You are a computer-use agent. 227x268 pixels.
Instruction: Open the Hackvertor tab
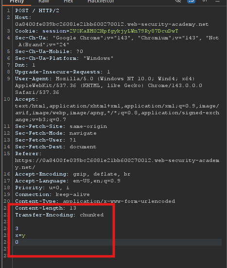[101, 1]
